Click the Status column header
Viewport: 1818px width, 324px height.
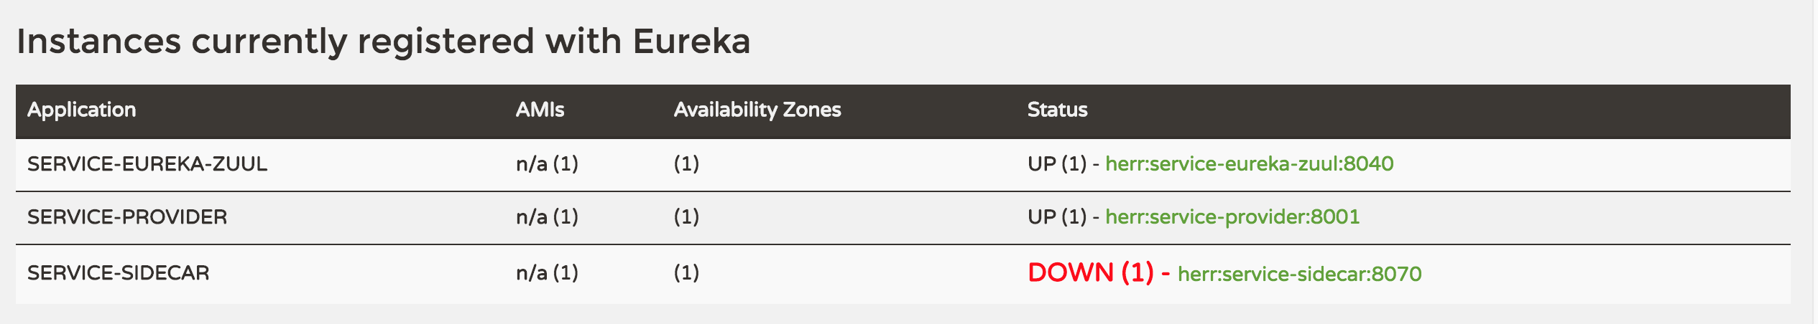coord(1057,110)
